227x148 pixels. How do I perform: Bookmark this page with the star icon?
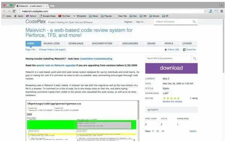[205, 11]
